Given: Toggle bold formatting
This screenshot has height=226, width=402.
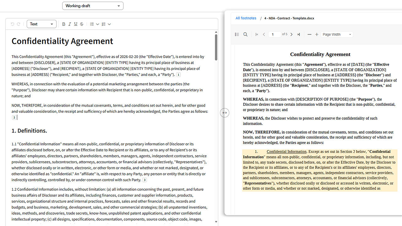Looking at the screenshot, I should point(64,24).
